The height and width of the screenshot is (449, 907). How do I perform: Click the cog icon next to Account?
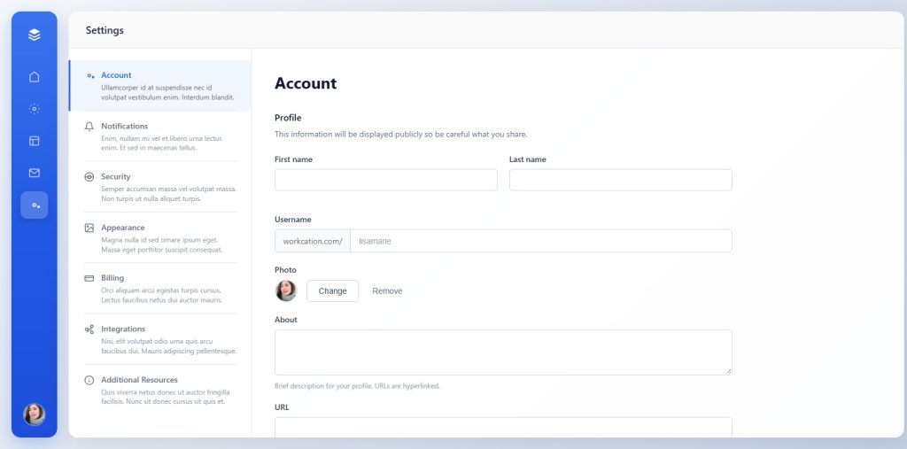[x=90, y=76]
